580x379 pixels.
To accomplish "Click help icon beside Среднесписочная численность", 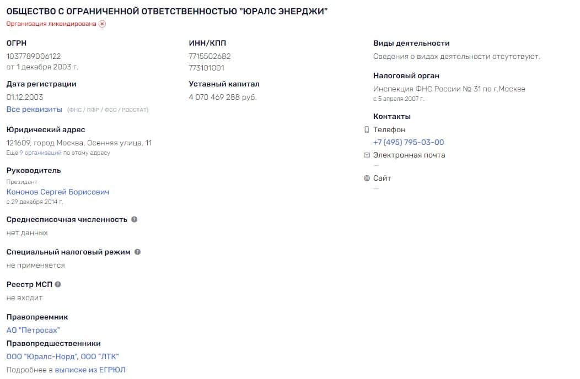I will click(x=135, y=219).
